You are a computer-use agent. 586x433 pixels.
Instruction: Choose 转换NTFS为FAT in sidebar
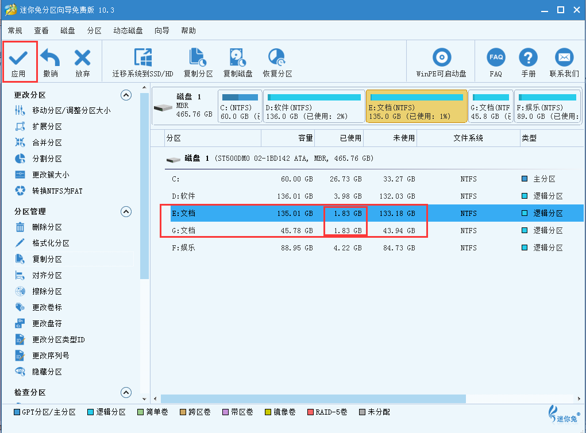pyautogui.click(x=49, y=191)
